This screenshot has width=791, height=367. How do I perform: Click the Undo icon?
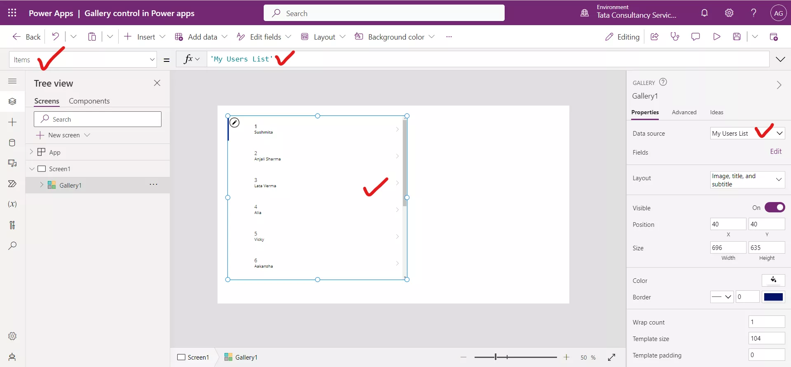click(x=55, y=37)
